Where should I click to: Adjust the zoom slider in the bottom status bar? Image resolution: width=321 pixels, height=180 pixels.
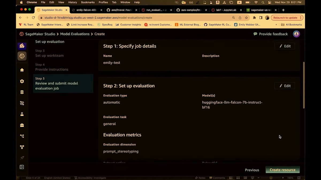click(271, 178)
